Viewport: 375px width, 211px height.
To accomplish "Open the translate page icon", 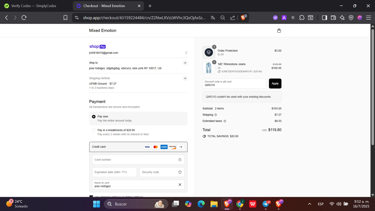I will pos(213,17).
